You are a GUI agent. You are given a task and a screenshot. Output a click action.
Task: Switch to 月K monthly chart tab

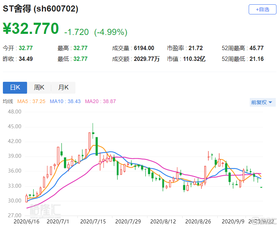pos(64,88)
